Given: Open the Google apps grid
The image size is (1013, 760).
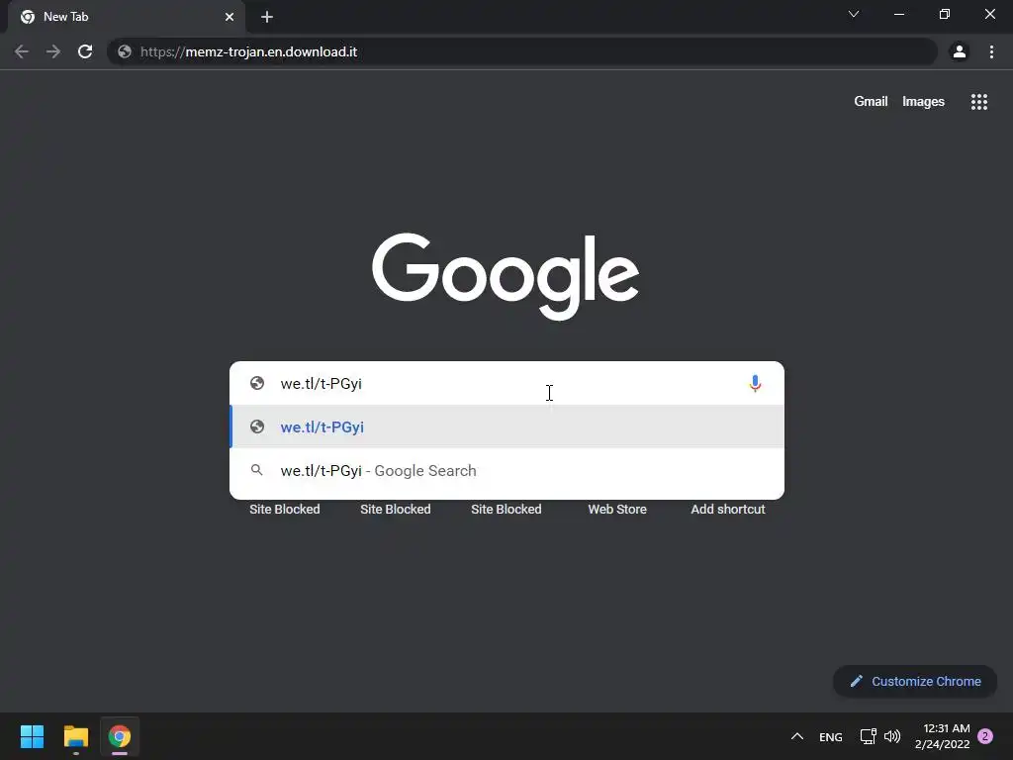Looking at the screenshot, I should click(x=979, y=102).
